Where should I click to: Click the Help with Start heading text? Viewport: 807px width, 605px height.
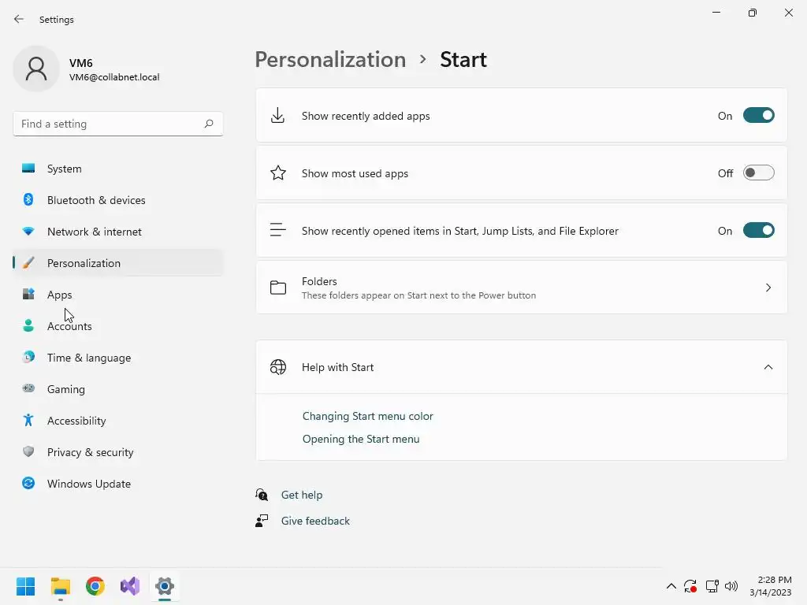click(337, 367)
